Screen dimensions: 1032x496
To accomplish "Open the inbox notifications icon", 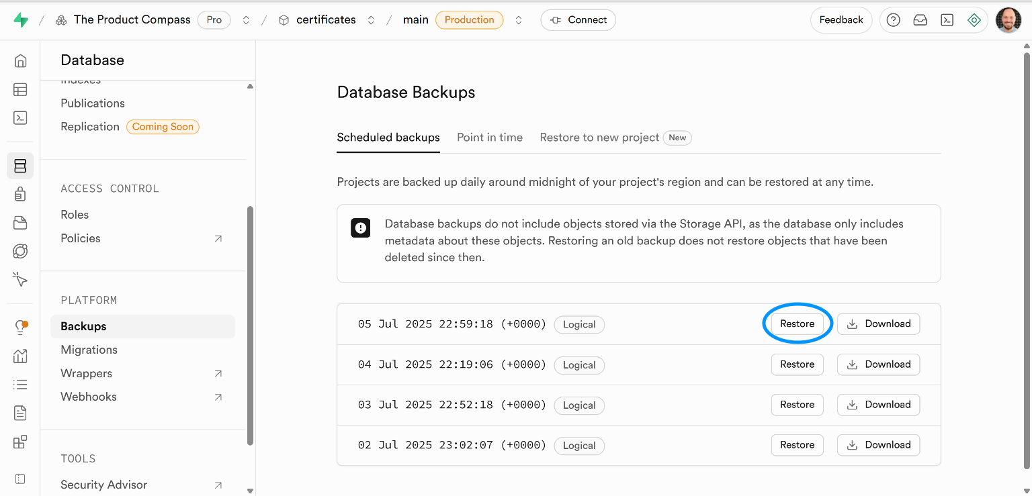I will pyautogui.click(x=920, y=19).
